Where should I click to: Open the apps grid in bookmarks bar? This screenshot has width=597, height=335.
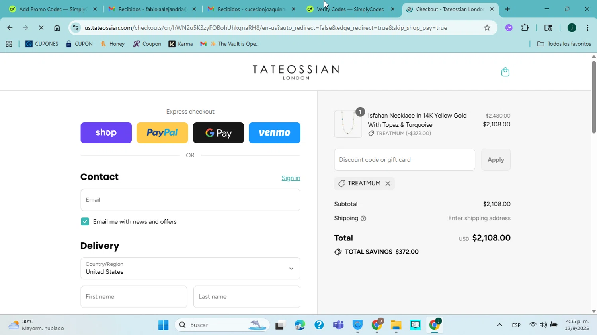pyautogui.click(x=9, y=44)
